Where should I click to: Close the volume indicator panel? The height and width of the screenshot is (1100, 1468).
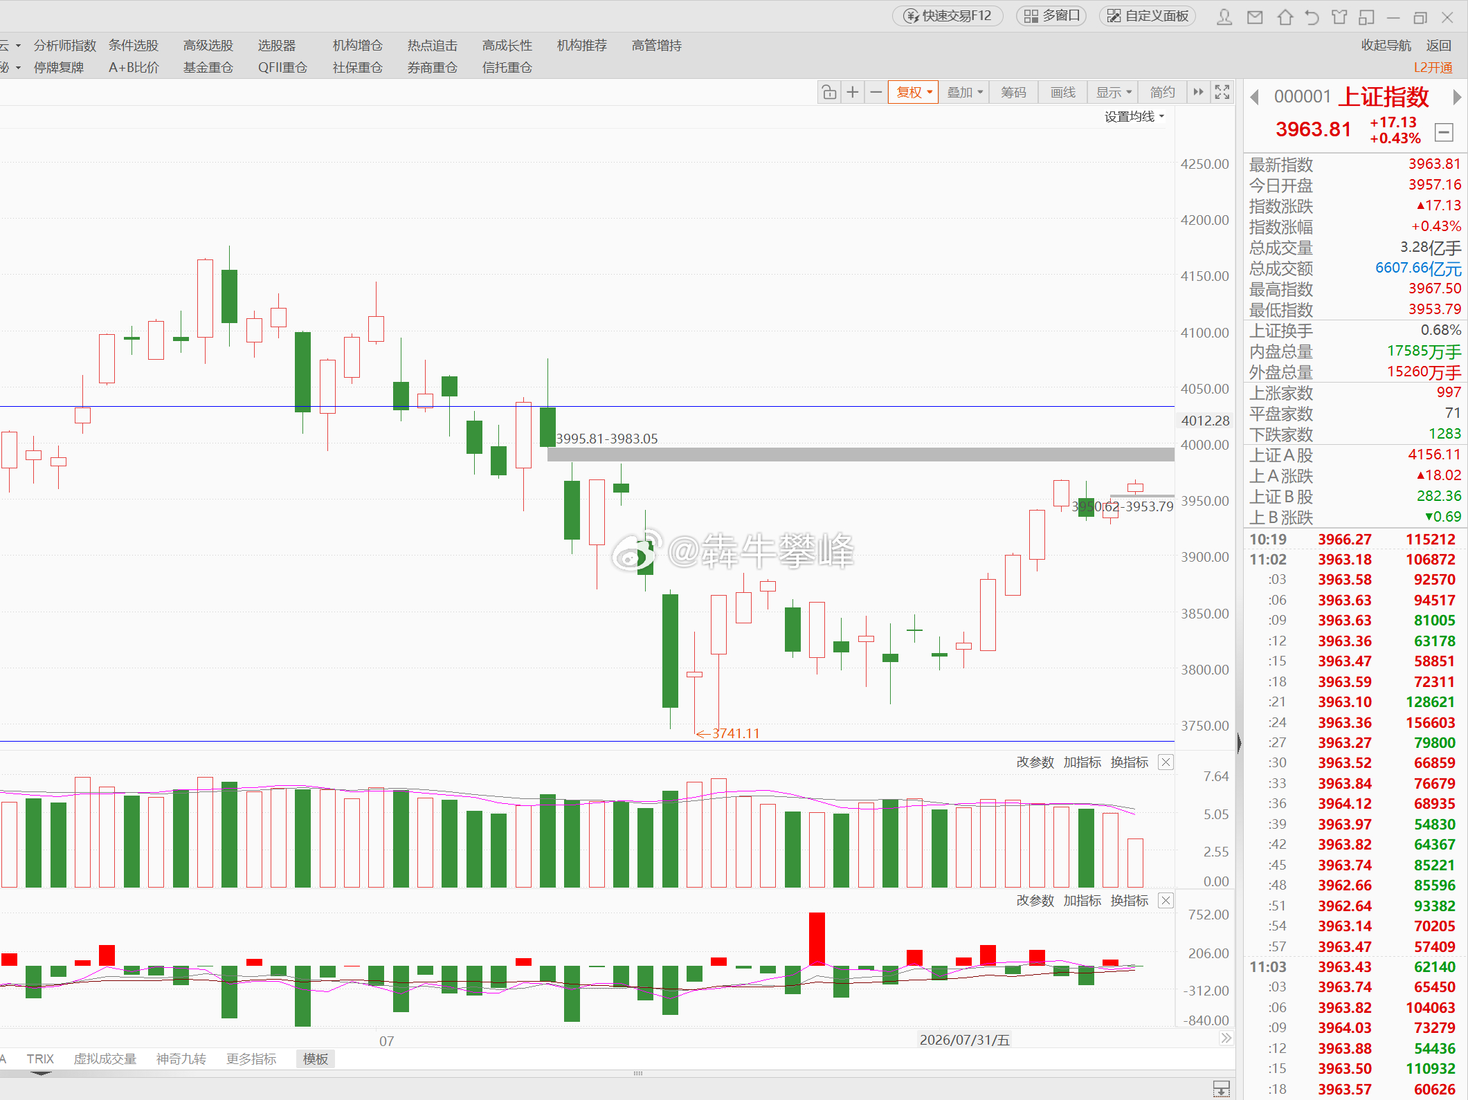[x=1166, y=762]
